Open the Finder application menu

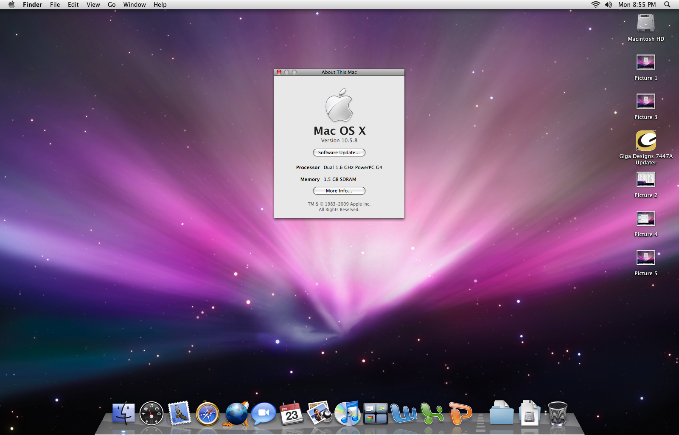[33, 5]
